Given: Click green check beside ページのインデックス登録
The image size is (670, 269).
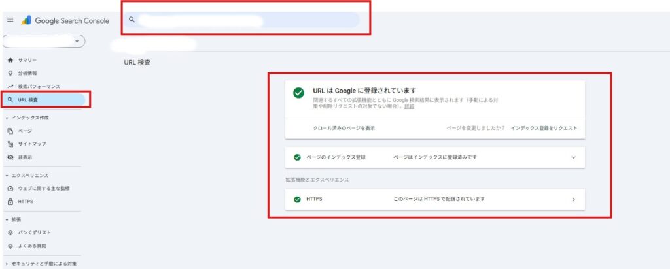Looking at the screenshot, I should click(298, 157).
